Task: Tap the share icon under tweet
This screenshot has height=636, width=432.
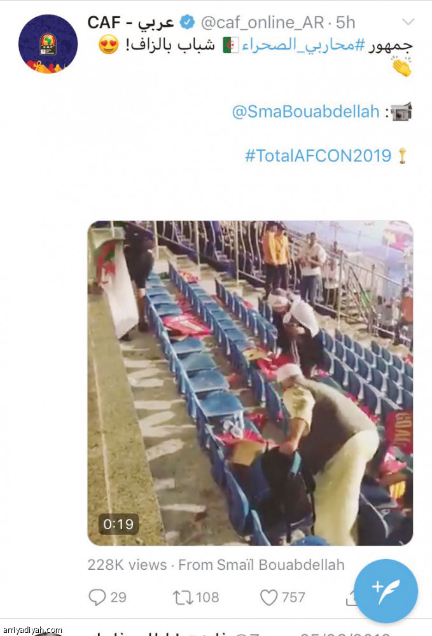Action: tap(351, 598)
